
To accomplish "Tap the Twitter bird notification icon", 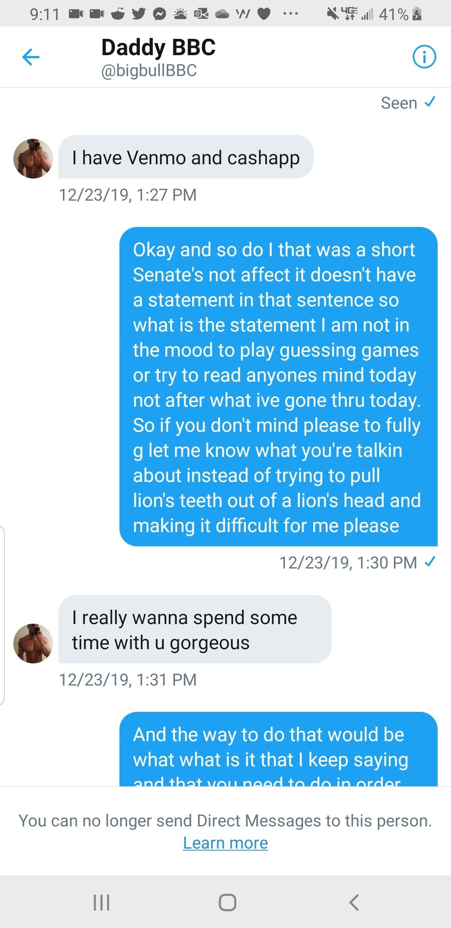I will click(x=139, y=14).
